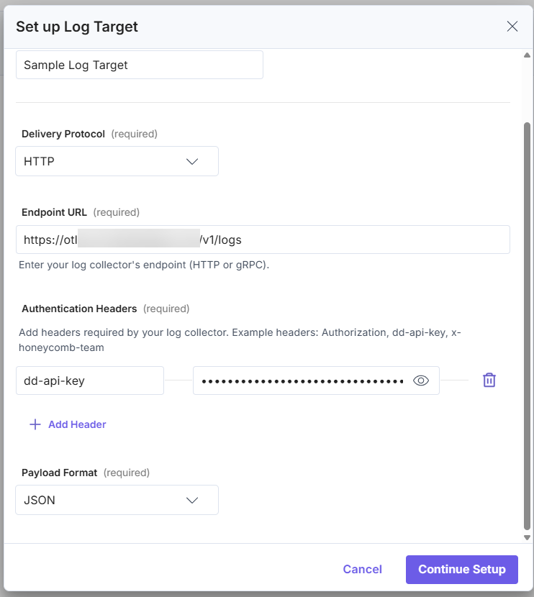Select the Sample Log Target name field

tap(139, 64)
